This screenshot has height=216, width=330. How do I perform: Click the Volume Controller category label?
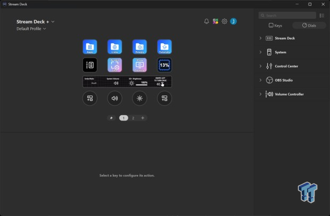point(289,94)
